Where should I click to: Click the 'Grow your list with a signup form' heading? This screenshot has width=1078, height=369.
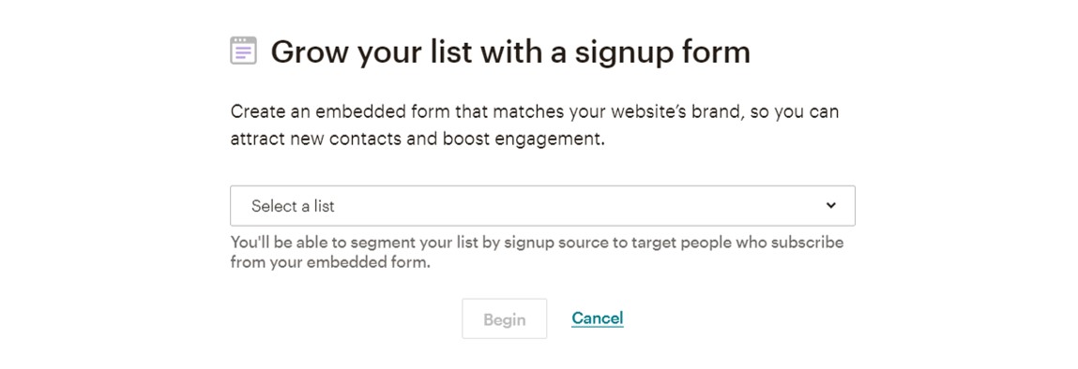point(510,52)
